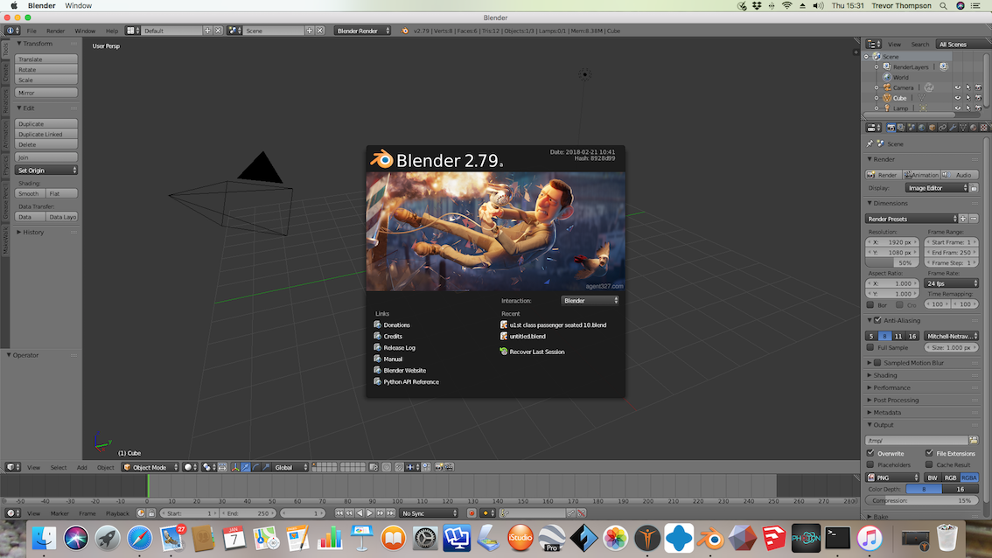992x558 pixels.
Task: Click the output folder browse icon
Action: coord(974,440)
